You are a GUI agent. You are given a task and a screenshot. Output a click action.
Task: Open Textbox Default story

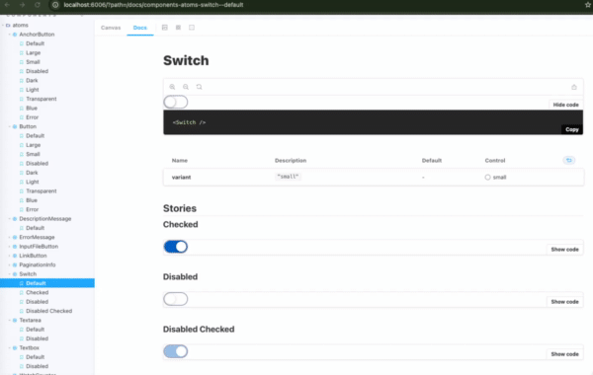pyautogui.click(x=36, y=357)
